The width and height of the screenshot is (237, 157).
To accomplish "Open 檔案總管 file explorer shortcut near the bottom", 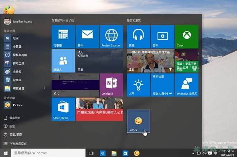I will [x=12, y=118].
